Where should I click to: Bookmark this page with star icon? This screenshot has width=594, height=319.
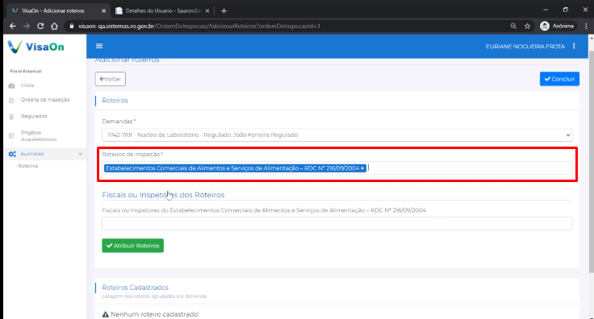tap(527, 26)
